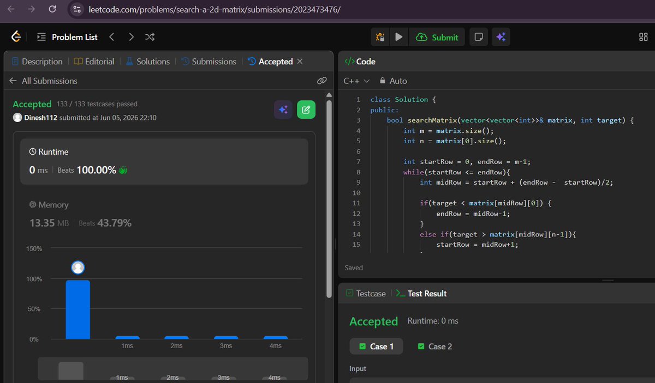Click the browser back arrow
The image size is (655, 383).
(11, 9)
